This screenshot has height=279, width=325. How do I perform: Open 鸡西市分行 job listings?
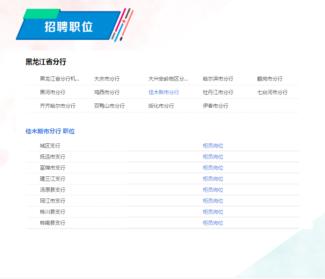(106, 92)
